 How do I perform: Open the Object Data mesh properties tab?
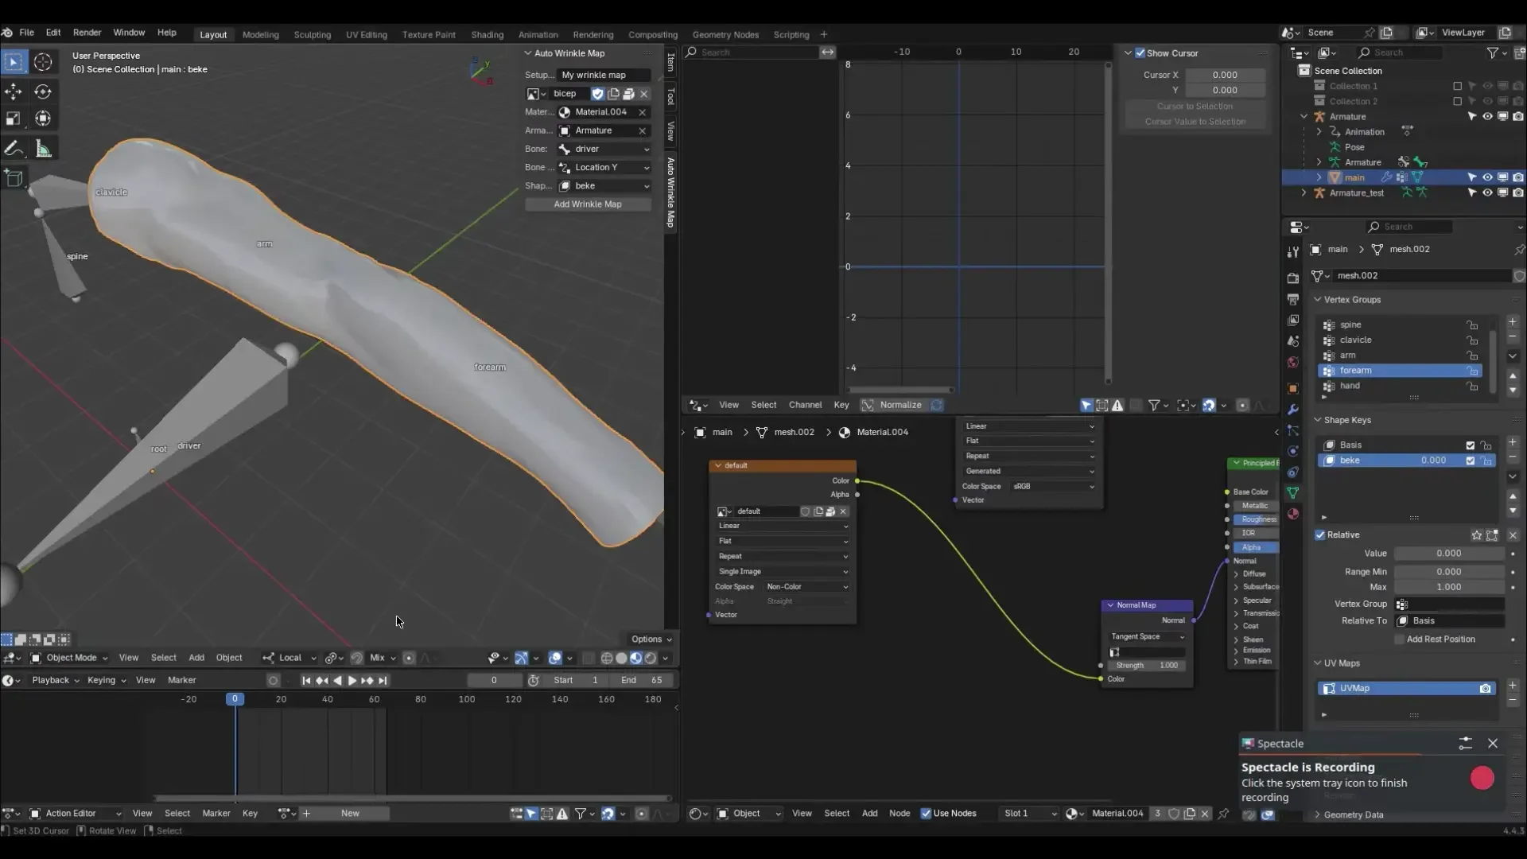[1292, 492]
